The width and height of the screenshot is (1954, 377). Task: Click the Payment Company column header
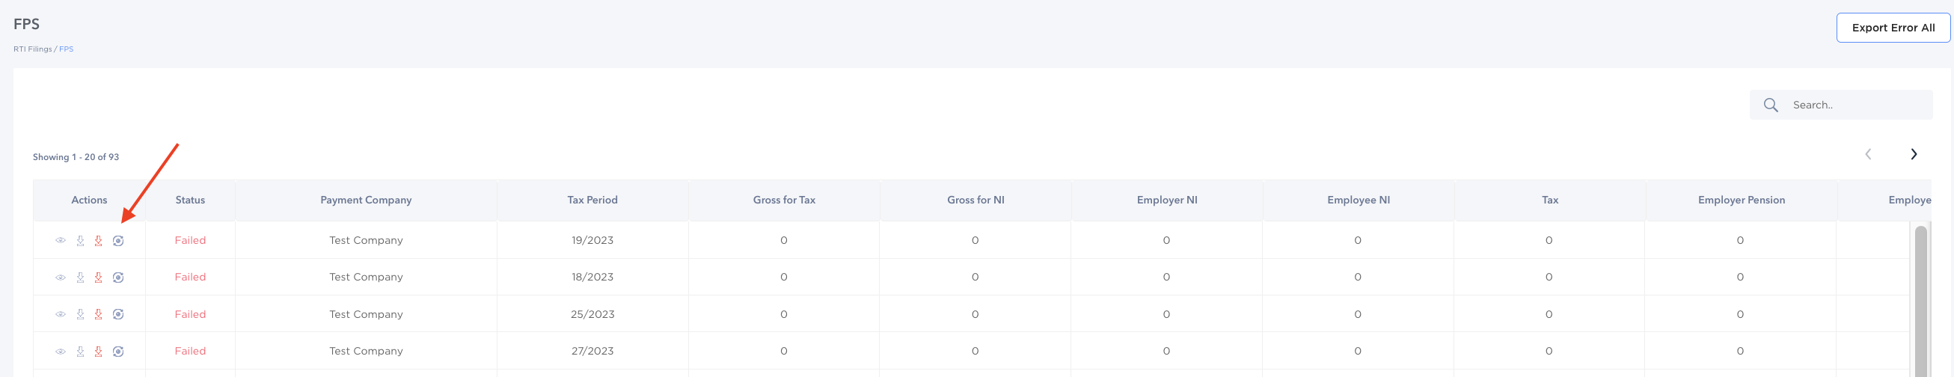(x=366, y=200)
